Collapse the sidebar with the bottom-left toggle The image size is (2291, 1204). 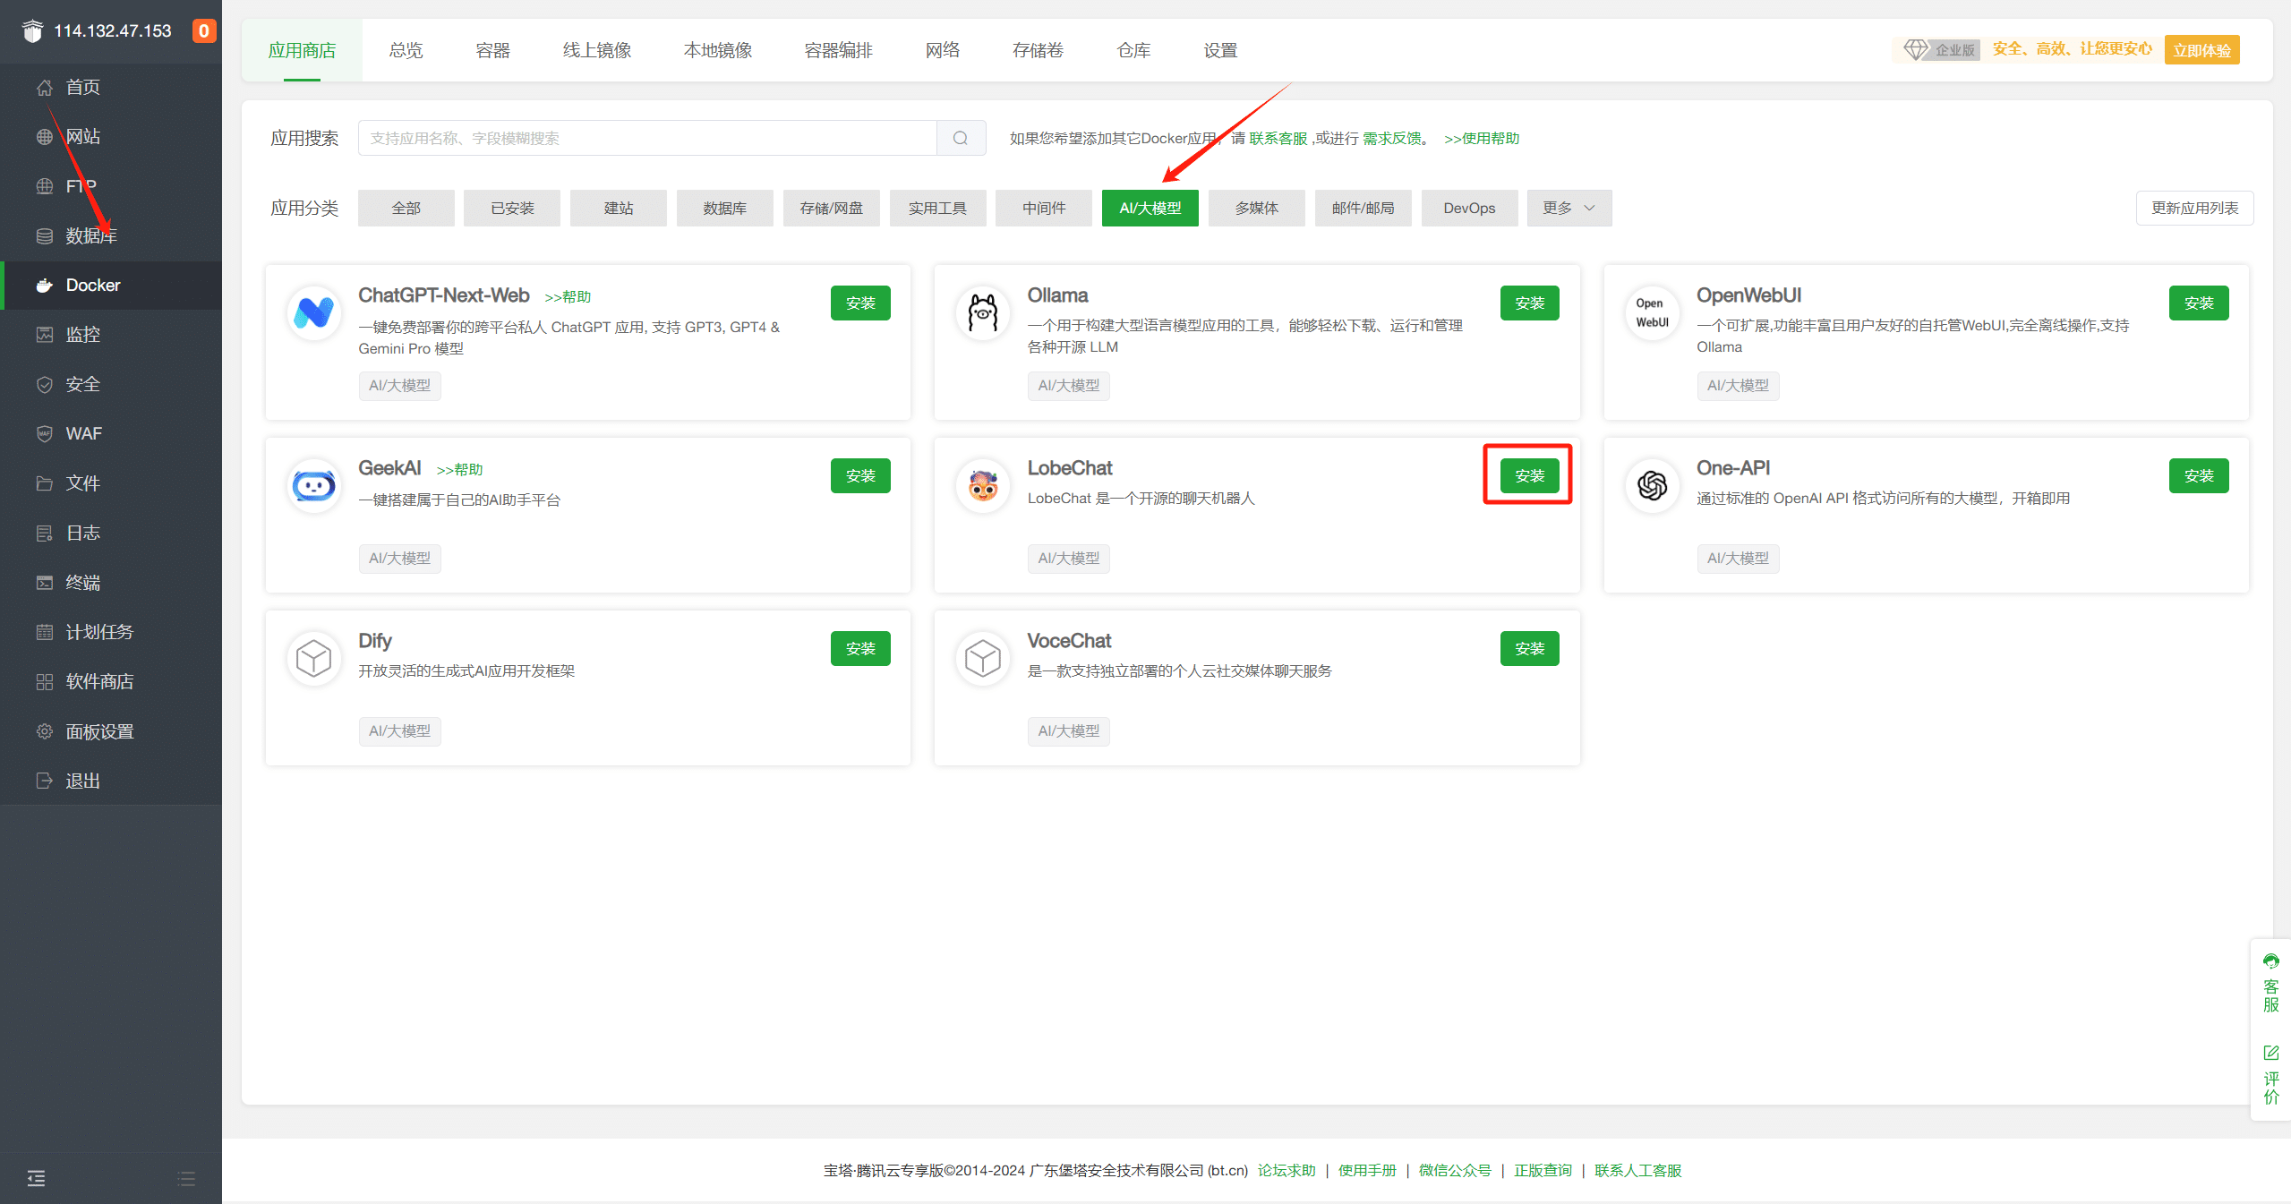pyautogui.click(x=36, y=1178)
